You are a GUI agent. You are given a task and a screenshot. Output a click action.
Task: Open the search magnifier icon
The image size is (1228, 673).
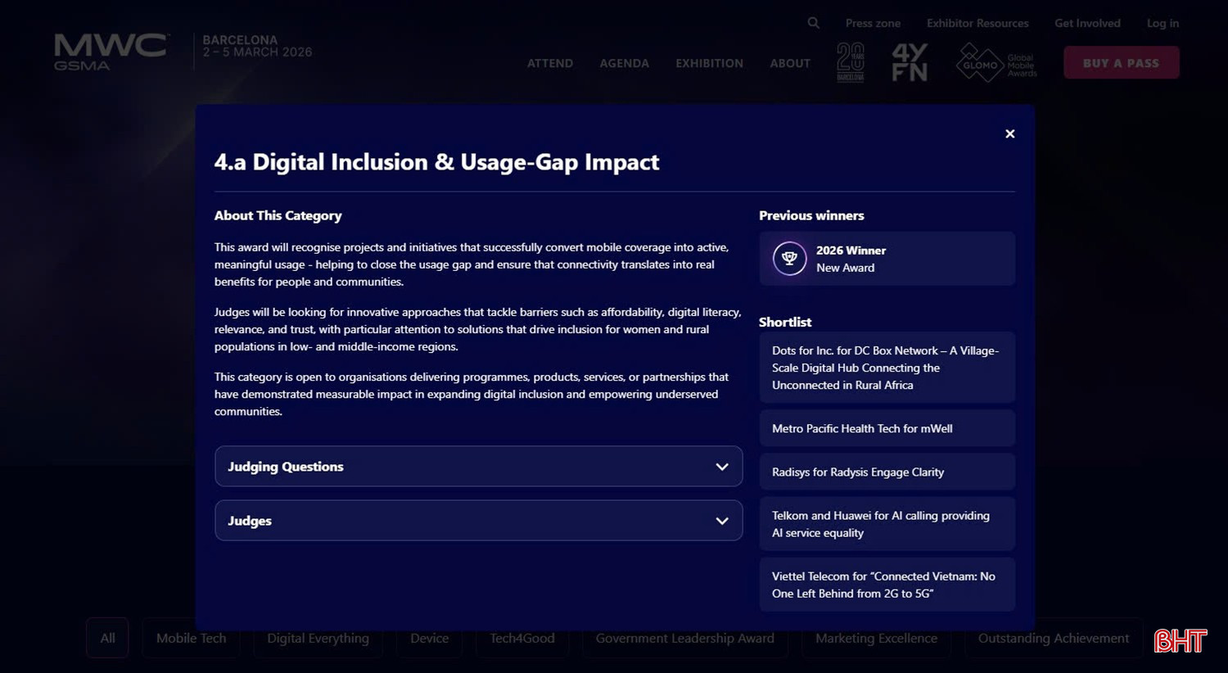coord(813,23)
